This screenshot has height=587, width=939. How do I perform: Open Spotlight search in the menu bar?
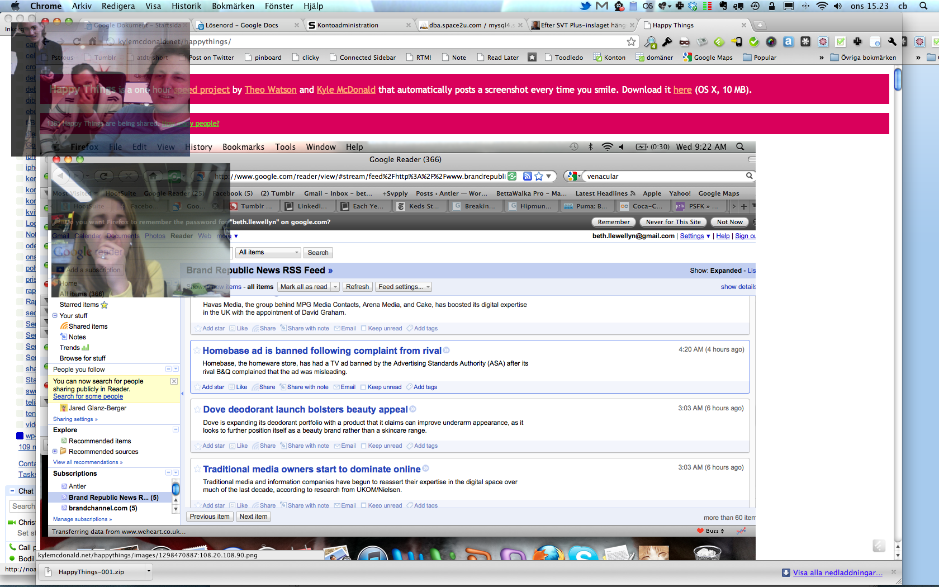923,6
